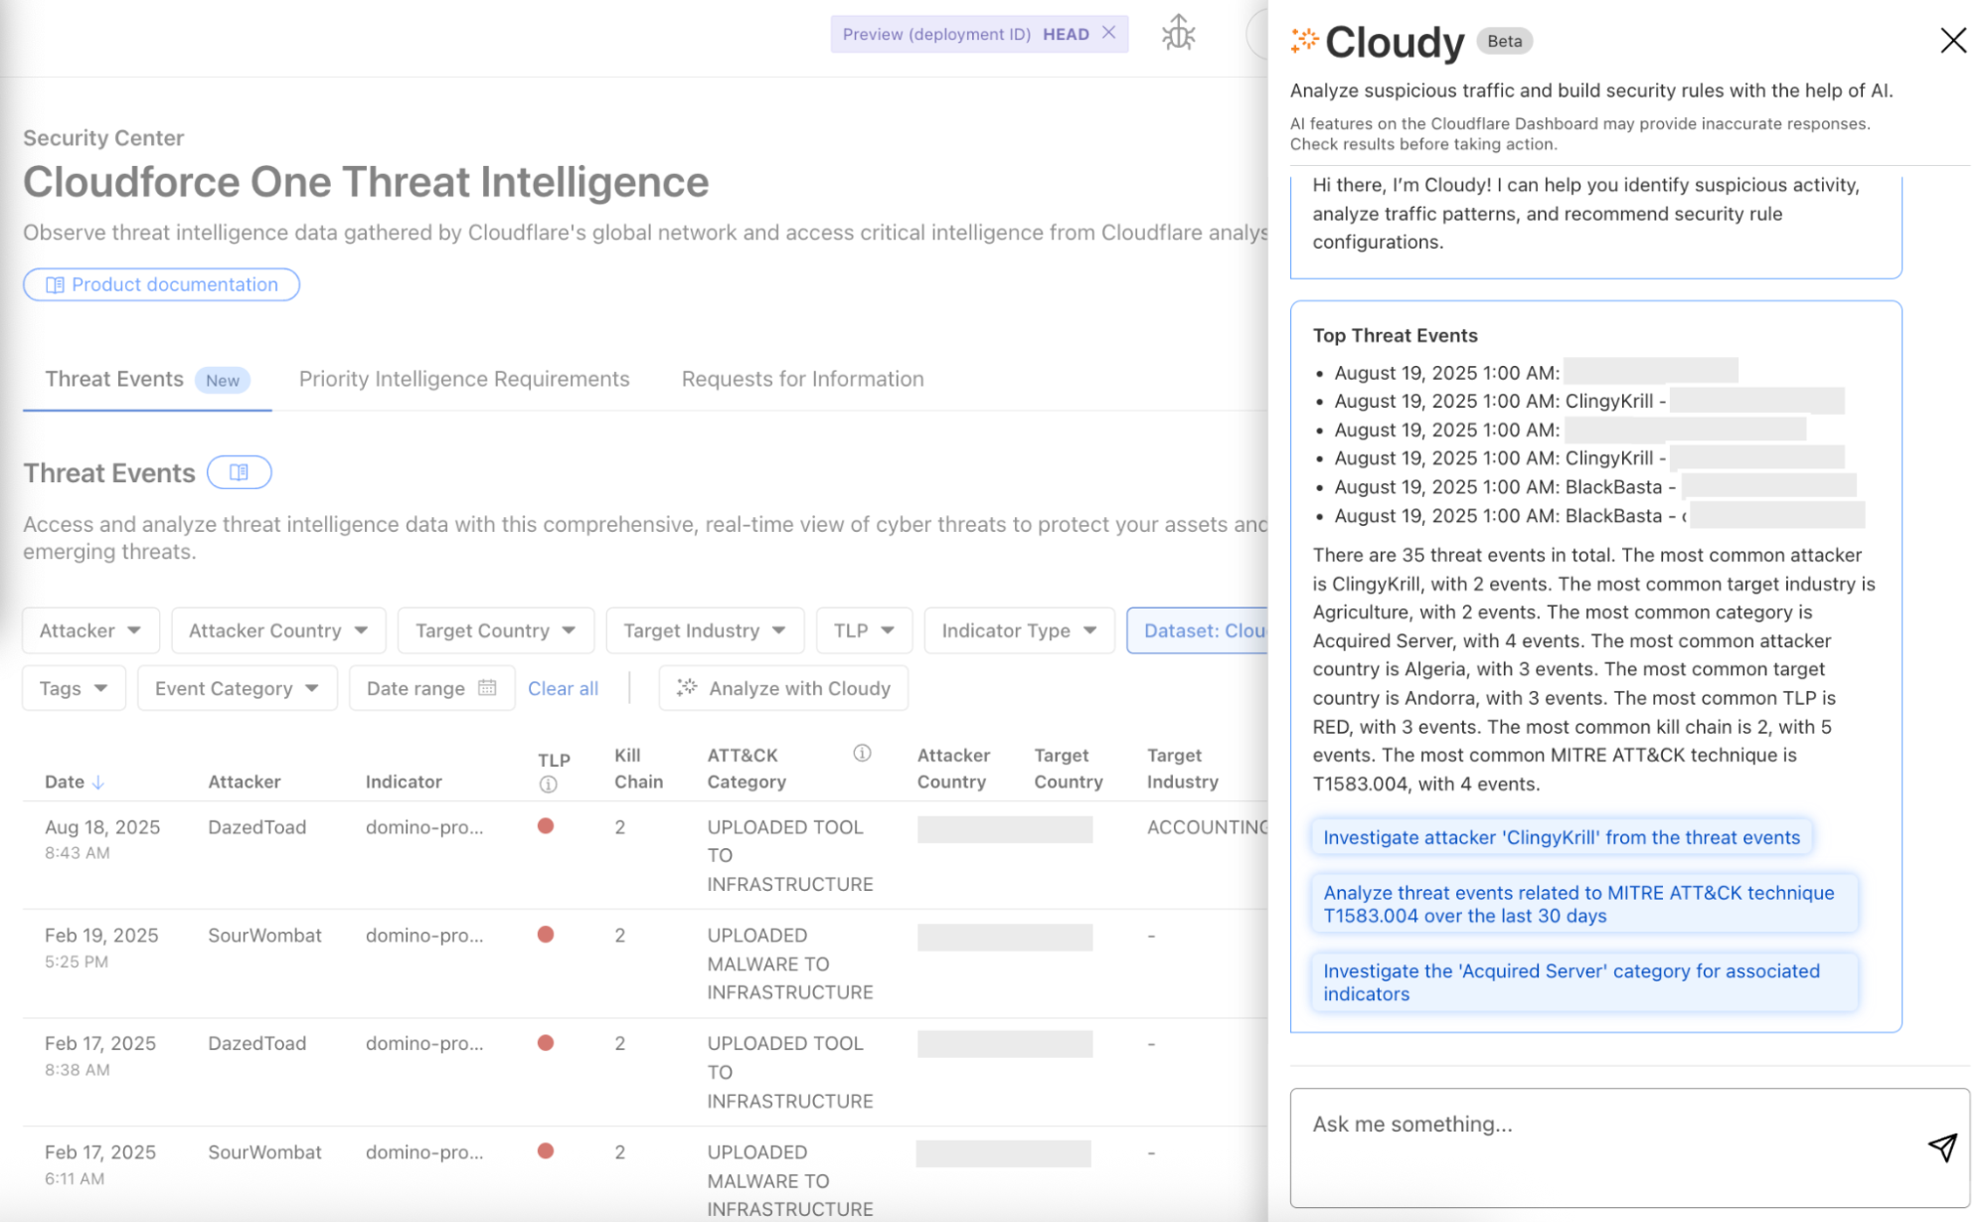Expand the Target Industry filter

coord(704,629)
